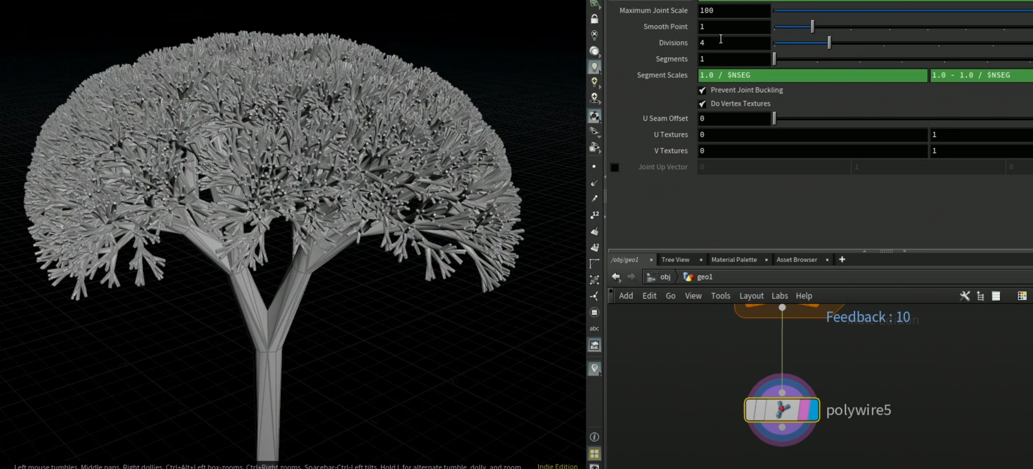Open the obj path dropdown in network bar
1033x469 pixels.
tap(659, 277)
